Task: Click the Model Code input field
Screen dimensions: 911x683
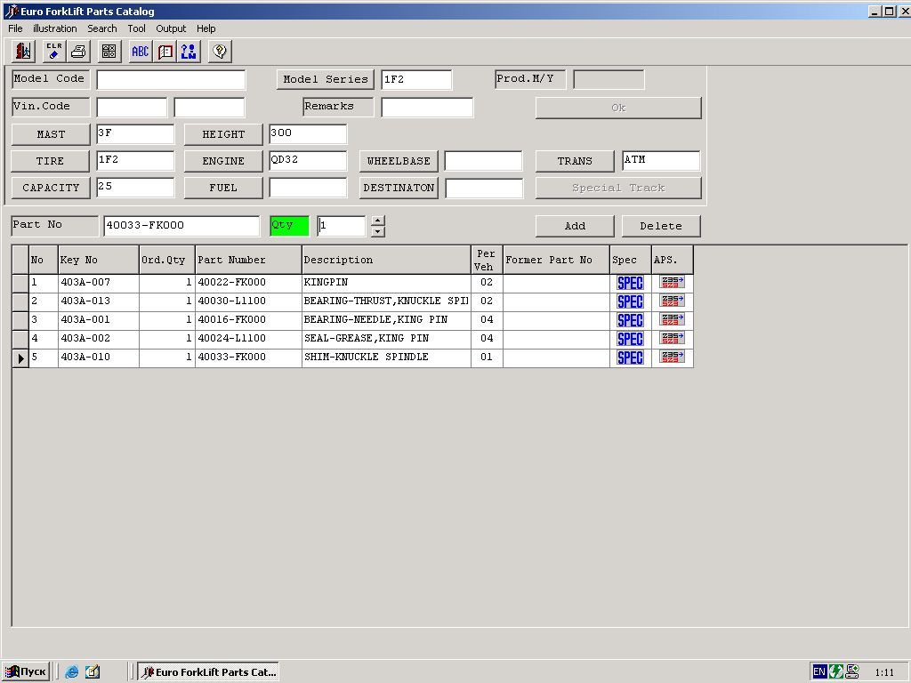Action: coord(171,79)
